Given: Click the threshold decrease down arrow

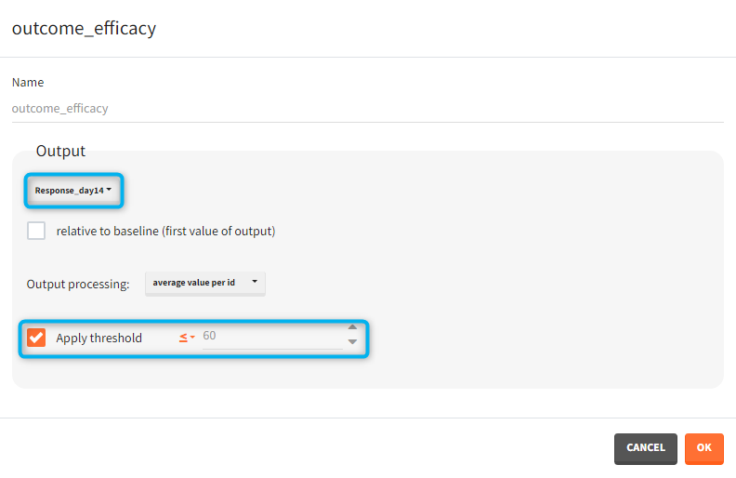Looking at the screenshot, I should click(352, 341).
